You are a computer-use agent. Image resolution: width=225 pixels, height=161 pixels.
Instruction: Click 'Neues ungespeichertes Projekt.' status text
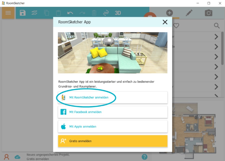[x=48, y=155]
